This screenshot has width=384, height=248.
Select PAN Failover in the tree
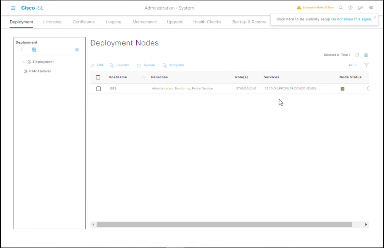(40, 71)
